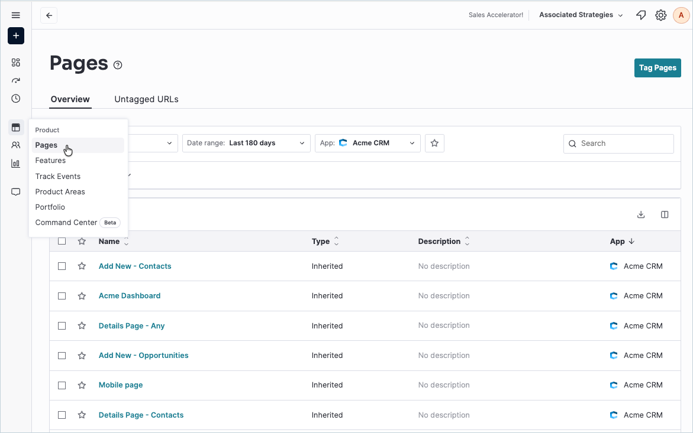Check the box for Mobile page

coord(62,385)
